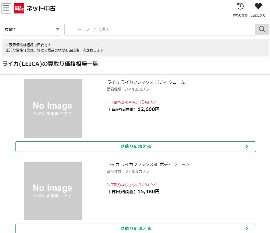The width and height of the screenshot is (270, 233).
Task: Click chevron on second 見積りに加える button
Action: (x=247, y=229)
